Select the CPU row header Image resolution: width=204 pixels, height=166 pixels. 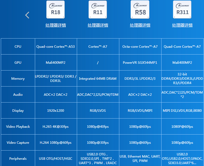tap(18, 46)
